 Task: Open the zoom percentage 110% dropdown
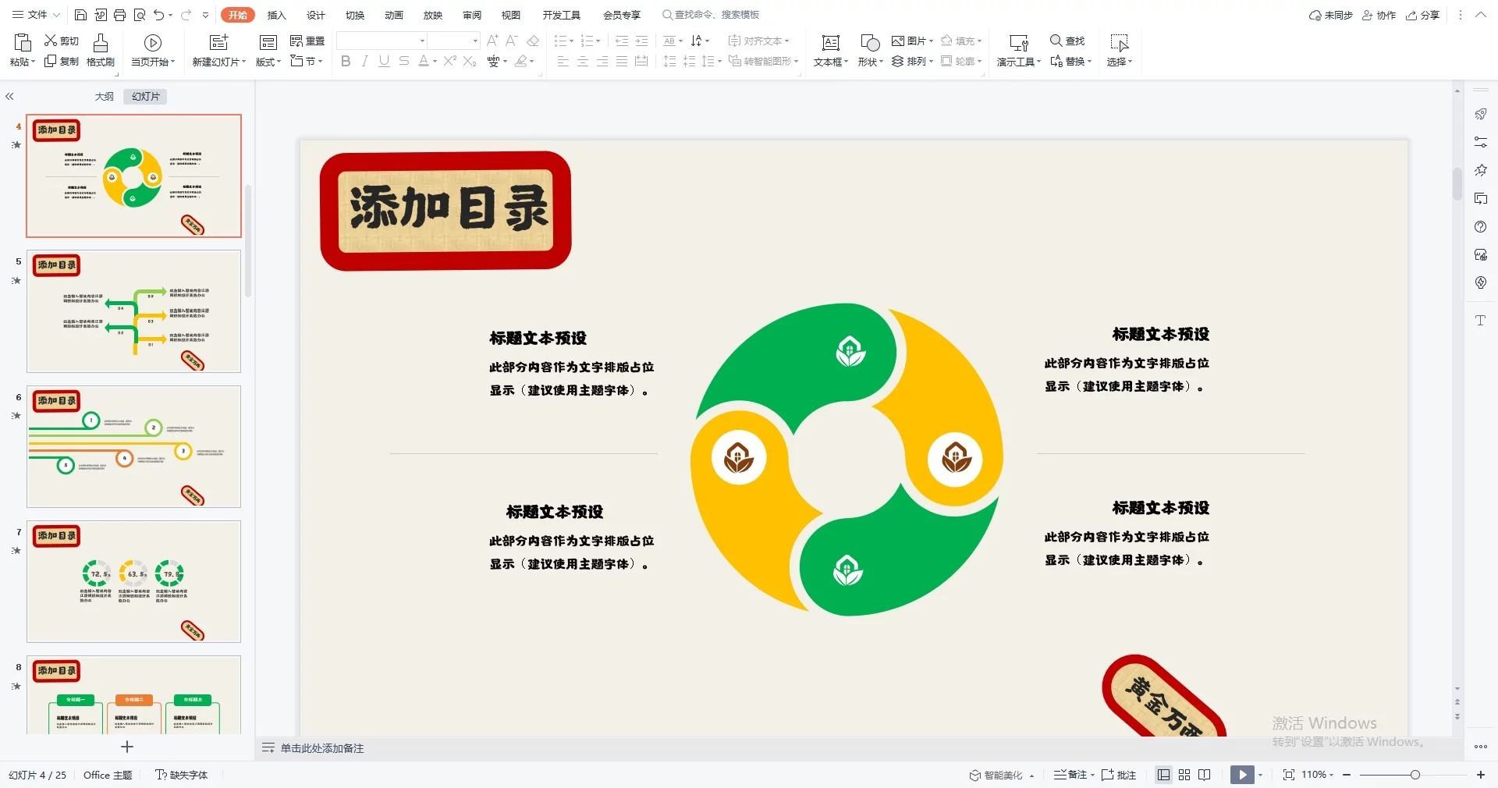1317,775
